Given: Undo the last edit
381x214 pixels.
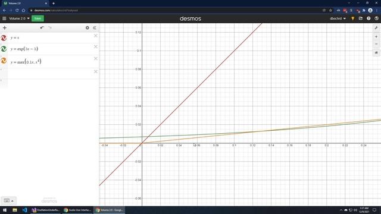Looking at the screenshot, I should pyautogui.click(x=42, y=28).
